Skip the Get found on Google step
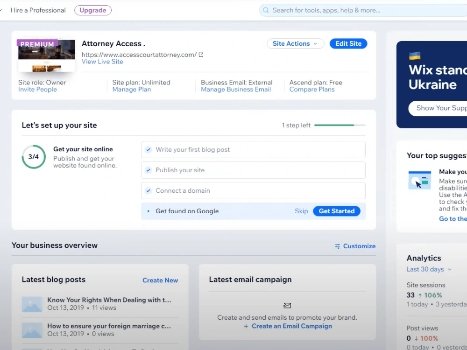 click(x=301, y=211)
